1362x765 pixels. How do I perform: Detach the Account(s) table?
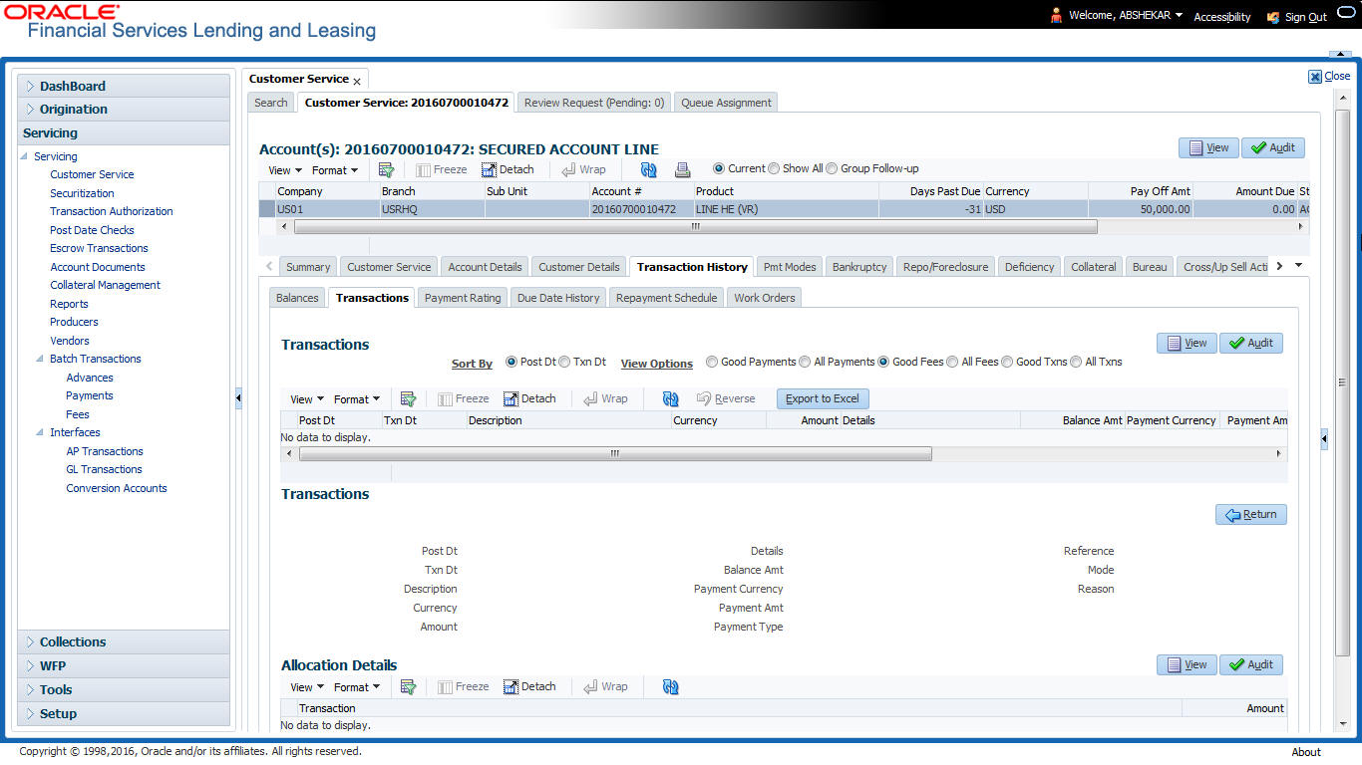coord(509,169)
